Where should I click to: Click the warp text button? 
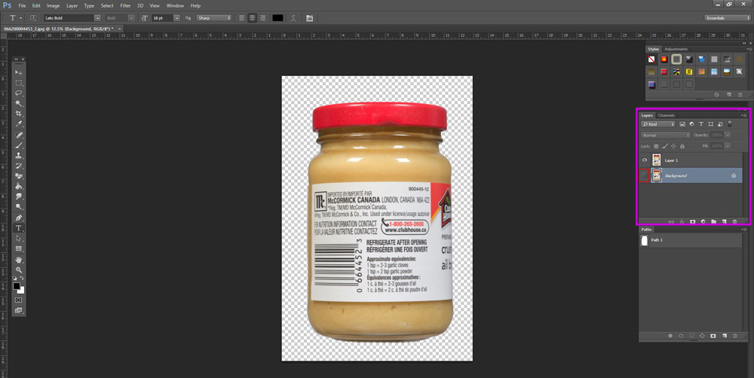coord(293,17)
